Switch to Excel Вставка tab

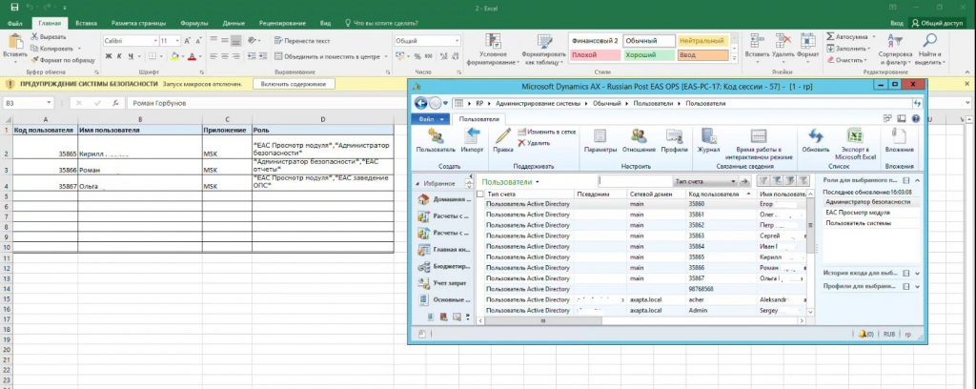[86, 23]
